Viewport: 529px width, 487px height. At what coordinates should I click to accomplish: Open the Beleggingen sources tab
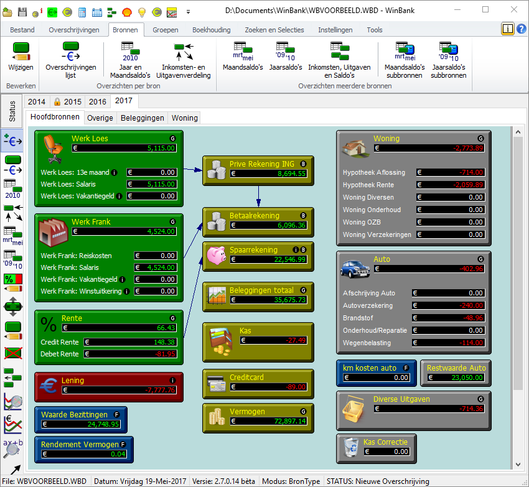click(x=143, y=118)
